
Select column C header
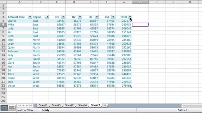click(x=57, y=2)
